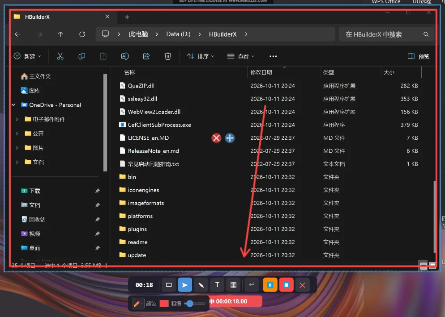This screenshot has width=445, height=317.
Task: Open the three-dots more options menu
Action: click(273, 56)
